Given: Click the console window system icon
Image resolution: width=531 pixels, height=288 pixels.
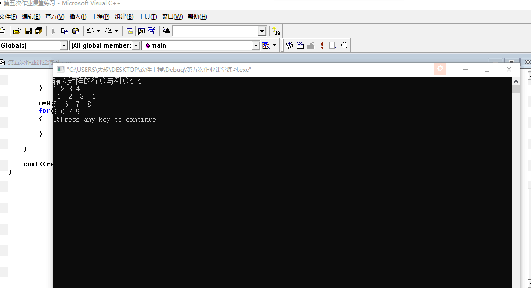Looking at the screenshot, I should (x=61, y=69).
